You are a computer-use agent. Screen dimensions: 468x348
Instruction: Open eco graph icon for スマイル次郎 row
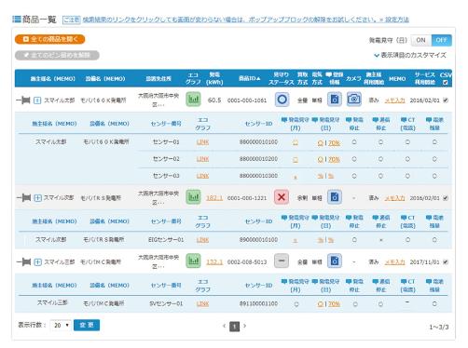coord(193,197)
